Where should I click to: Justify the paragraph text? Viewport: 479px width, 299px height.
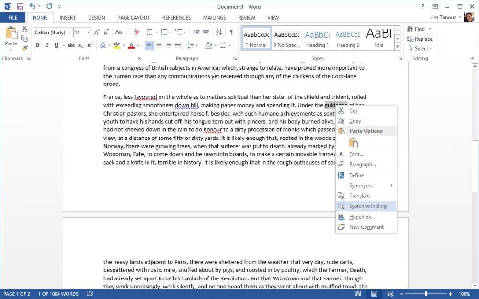[x=178, y=45]
